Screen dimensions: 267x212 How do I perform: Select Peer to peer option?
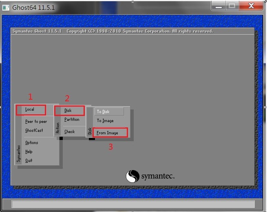point(36,122)
